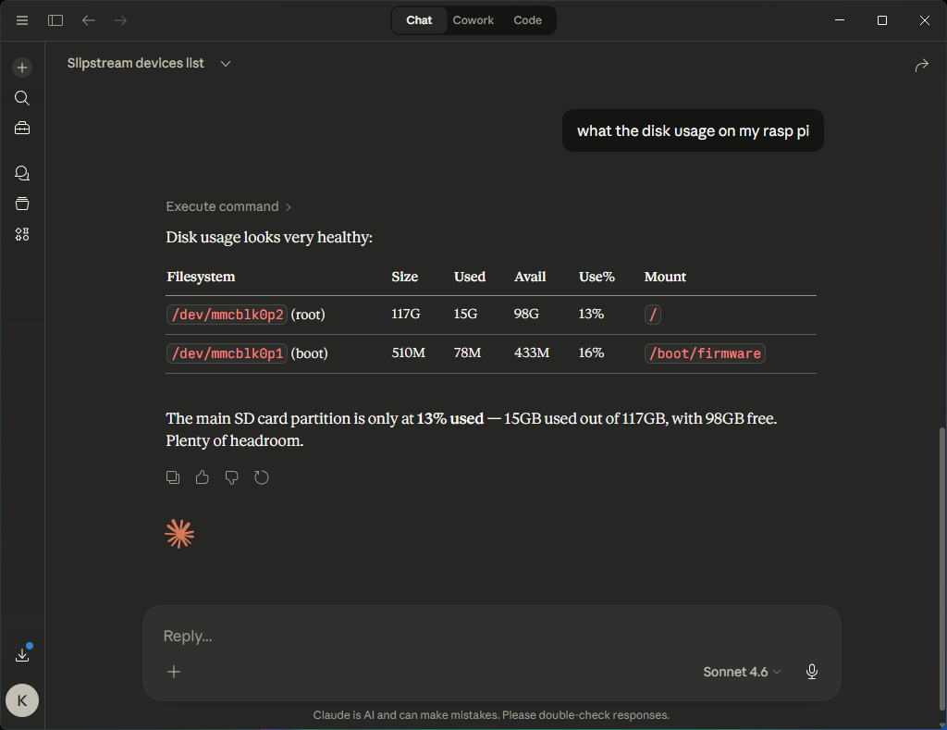The width and height of the screenshot is (947, 730).
Task: Start a new chat with plus icon
Action: tap(22, 68)
